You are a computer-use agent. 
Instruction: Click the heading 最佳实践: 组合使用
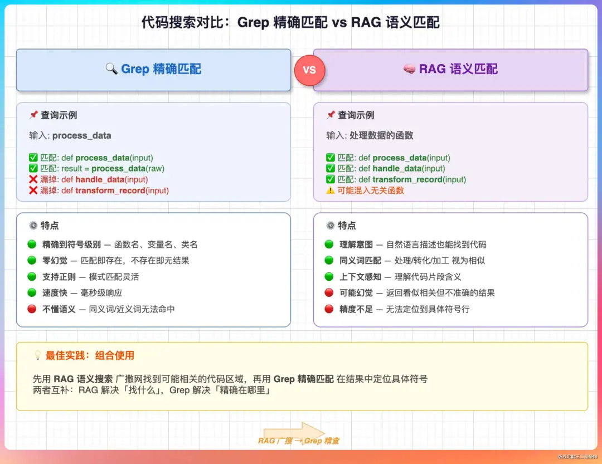point(90,355)
